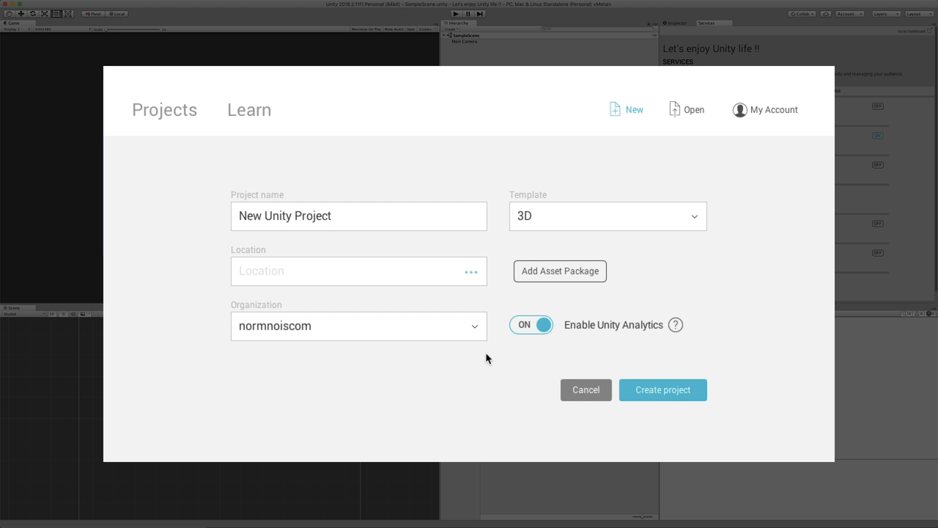Image resolution: width=938 pixels, height=528 pixels.
Task: Click the cloud services icon in toolbar
Action: (826, 14)
